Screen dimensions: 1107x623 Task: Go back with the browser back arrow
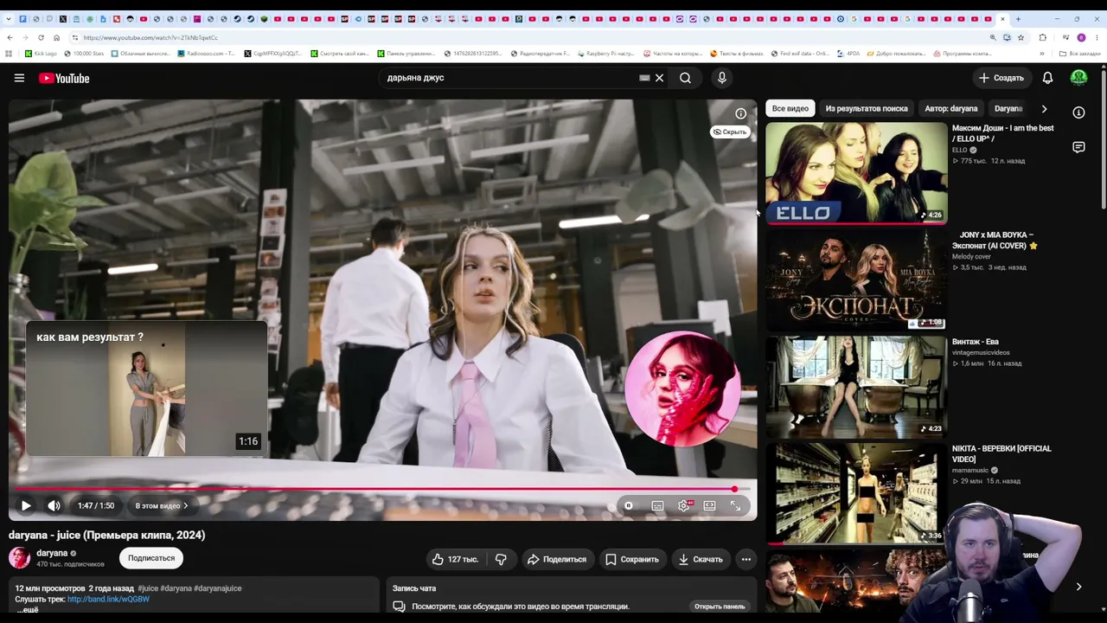10,37
